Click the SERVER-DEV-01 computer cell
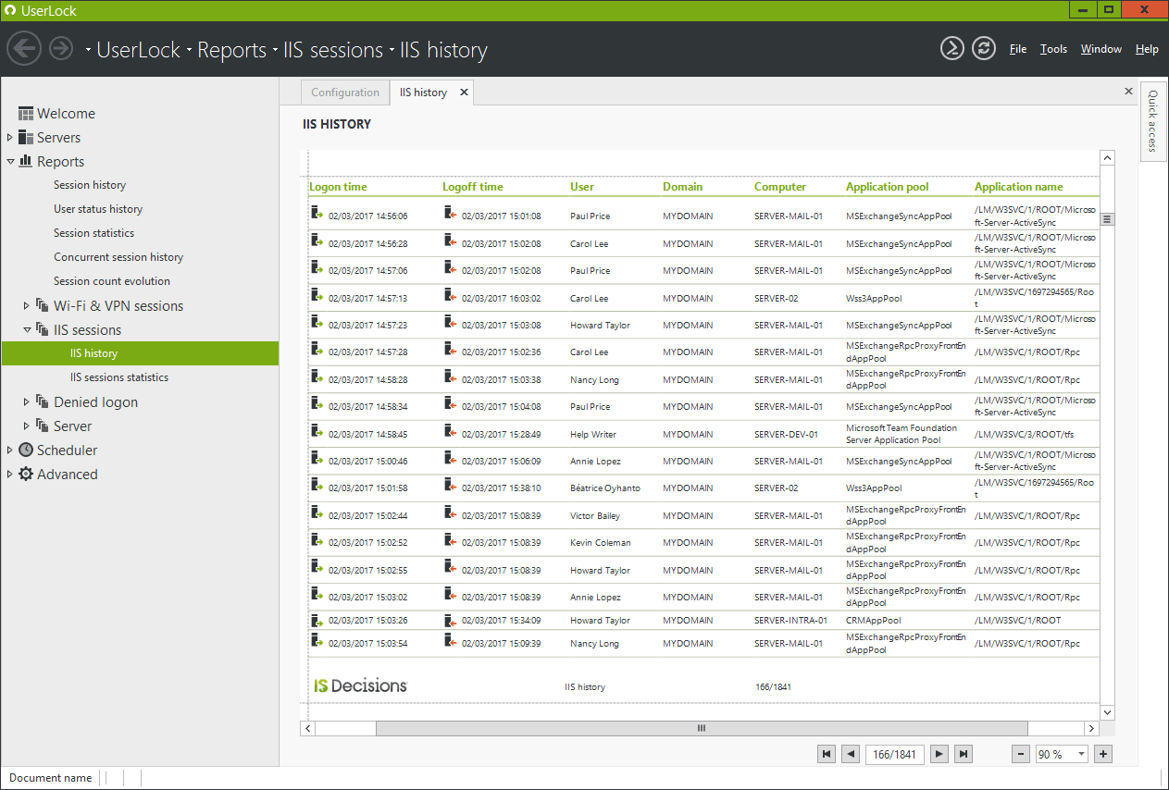The width and height of the screenshot is (1169, 790). point(786,435)
